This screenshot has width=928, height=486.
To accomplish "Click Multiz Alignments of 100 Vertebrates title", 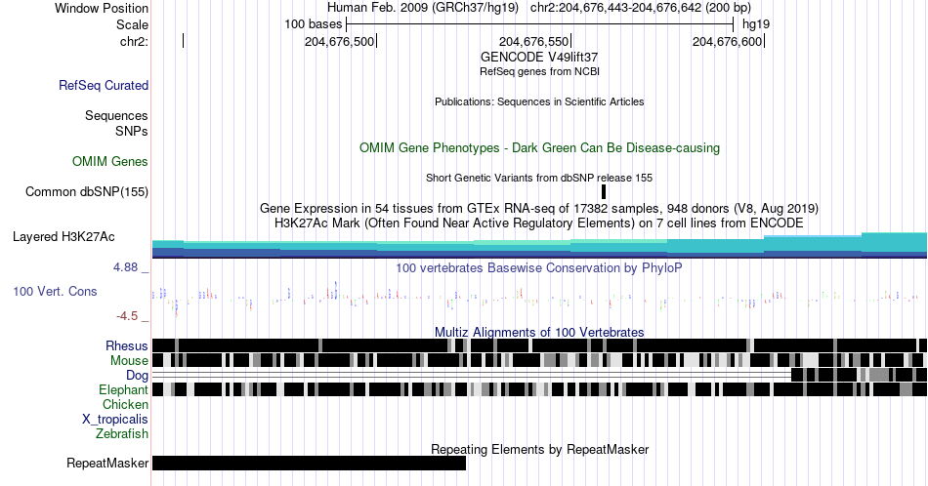I will coord(539,332).
